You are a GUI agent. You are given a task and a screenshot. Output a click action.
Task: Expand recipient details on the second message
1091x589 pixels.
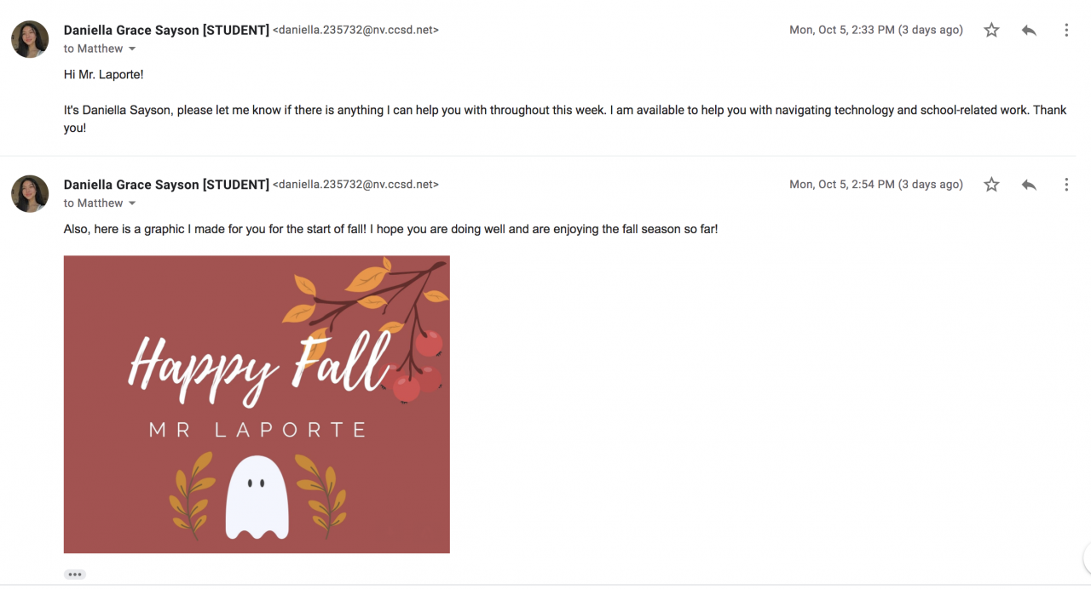coord(132,203)
